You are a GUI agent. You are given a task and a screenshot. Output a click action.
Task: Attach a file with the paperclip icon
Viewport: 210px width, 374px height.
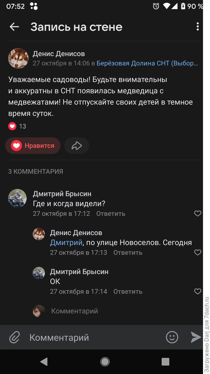pyautogui.click(x=14, y=337)
